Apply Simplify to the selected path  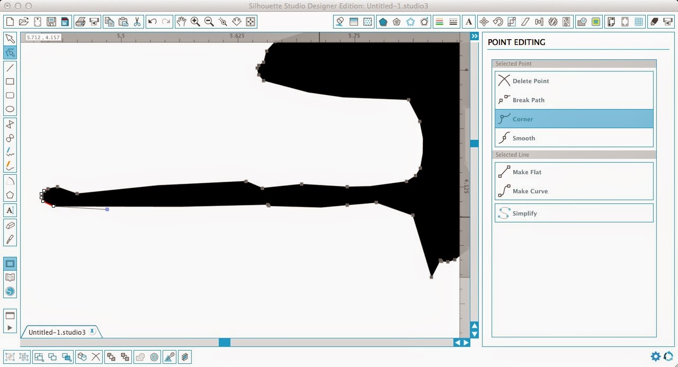tap(574, 213)
